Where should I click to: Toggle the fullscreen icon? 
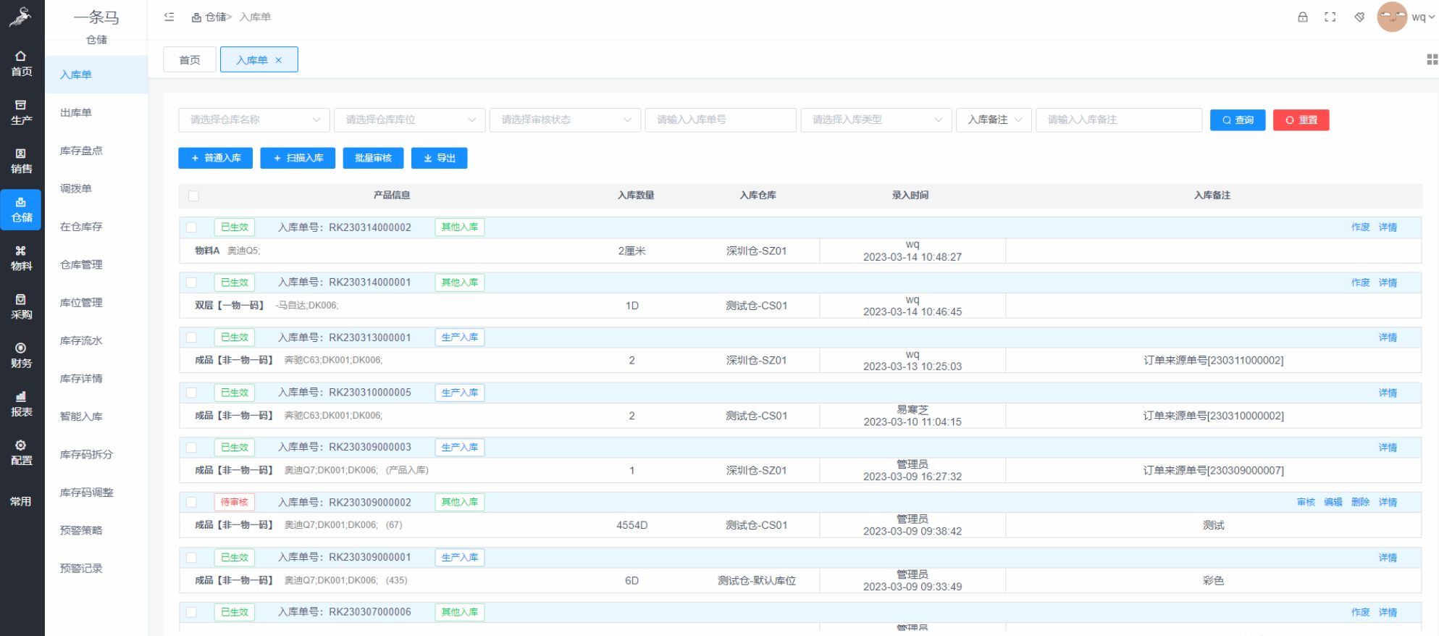(x=1330, y=17)
